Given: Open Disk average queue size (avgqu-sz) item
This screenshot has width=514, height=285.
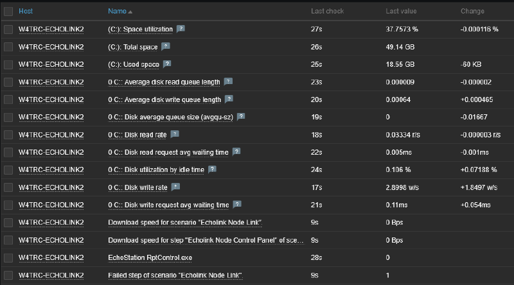Looking at the screenshot, I should 170,117.
